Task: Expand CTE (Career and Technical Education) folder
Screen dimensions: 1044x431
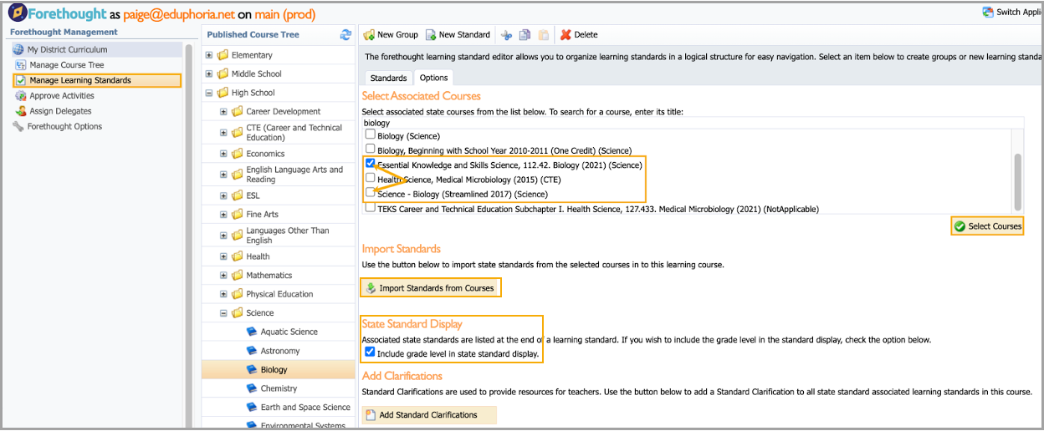Action: click(223, 132)
